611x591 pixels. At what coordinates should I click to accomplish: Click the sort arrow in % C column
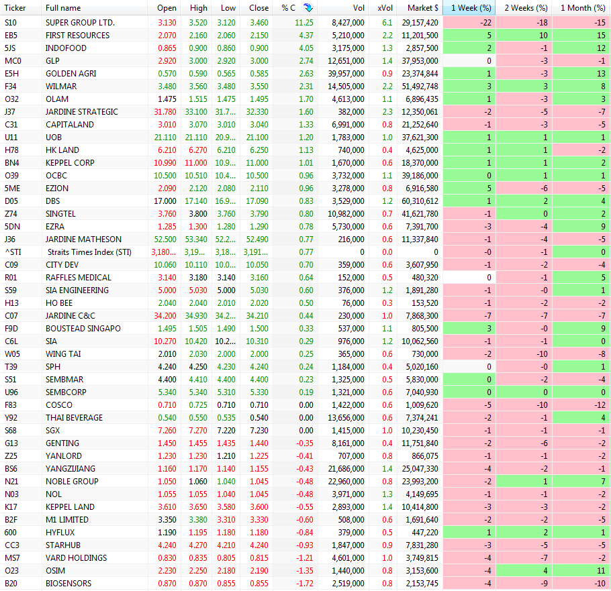click(x=308, y=8)
